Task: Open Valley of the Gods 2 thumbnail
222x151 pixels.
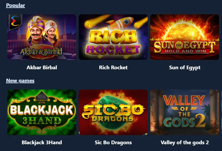Action: [185, 112]
